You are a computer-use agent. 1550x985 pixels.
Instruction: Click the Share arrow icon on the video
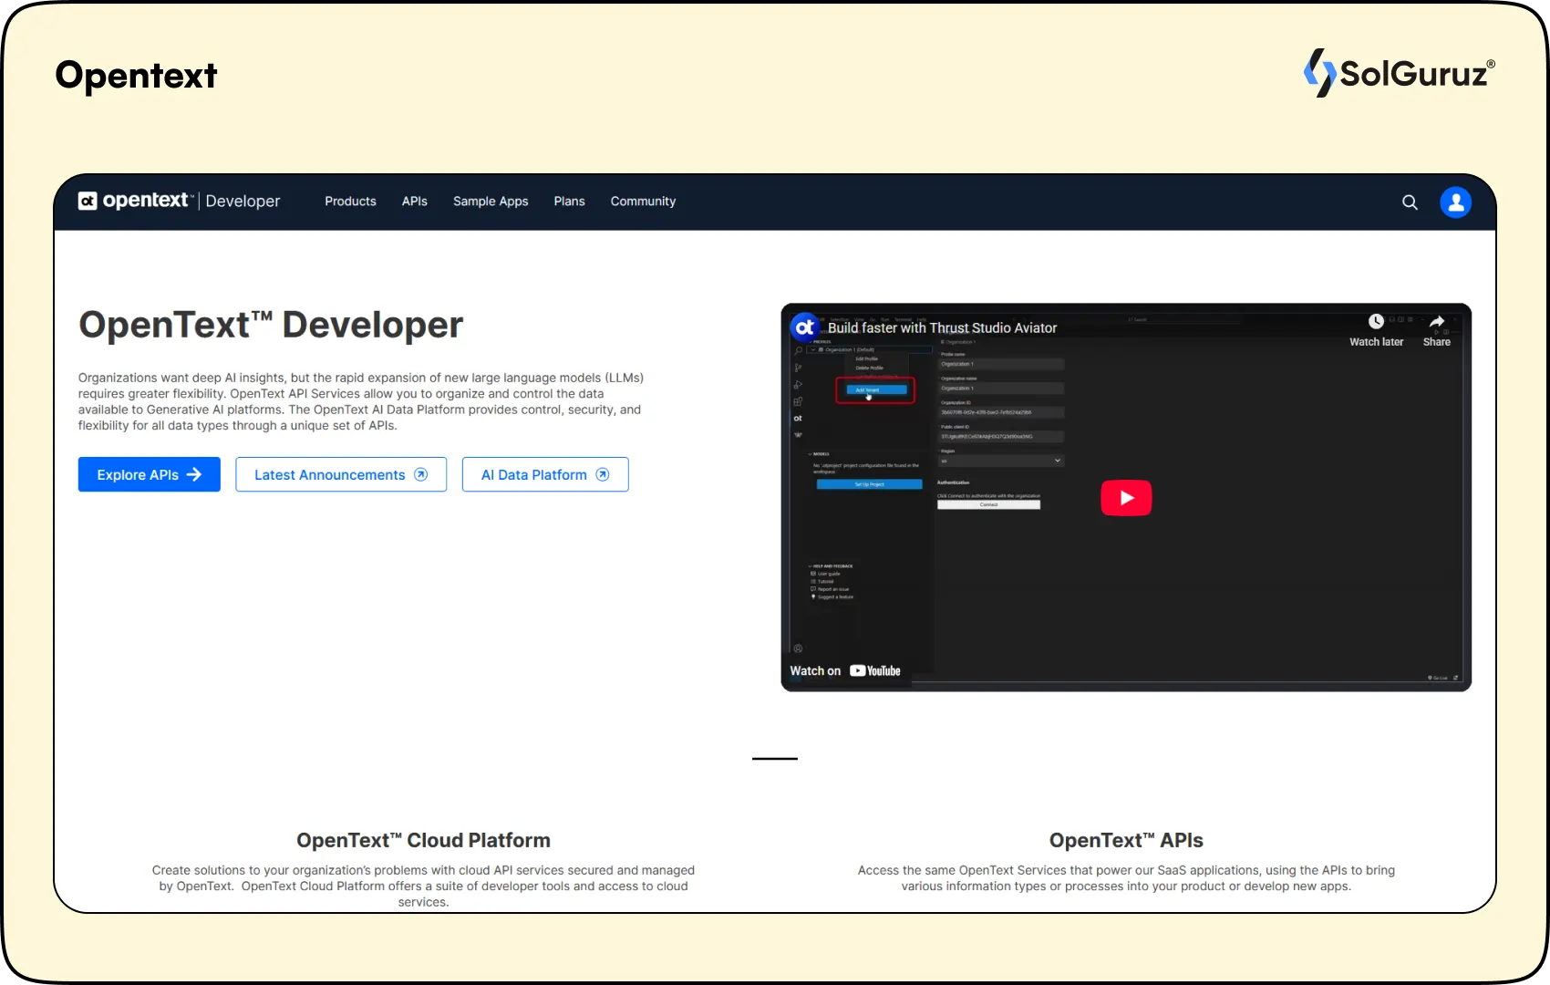(1437, 322)
